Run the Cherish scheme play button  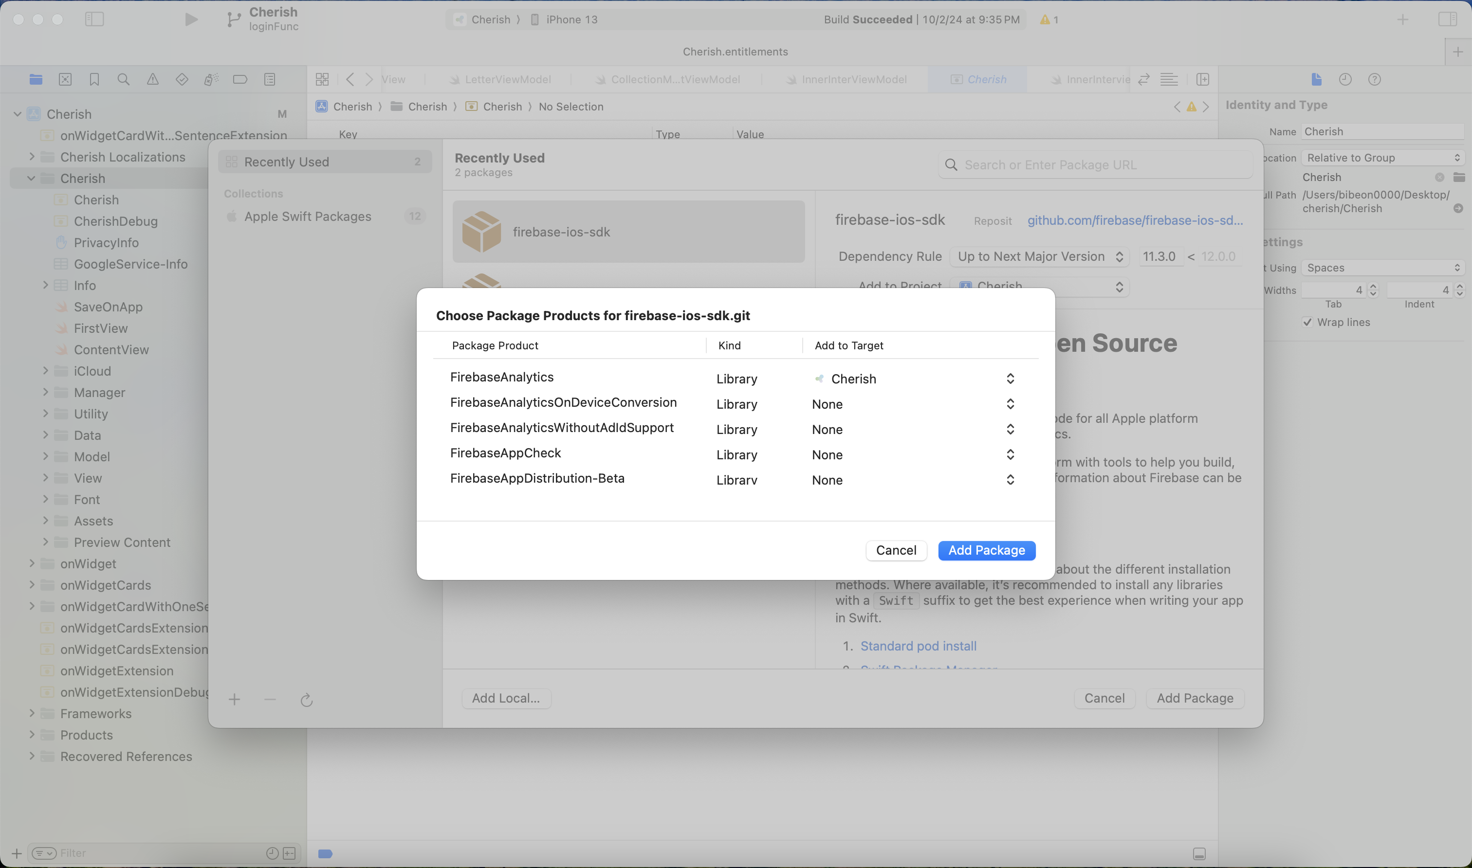191,19
